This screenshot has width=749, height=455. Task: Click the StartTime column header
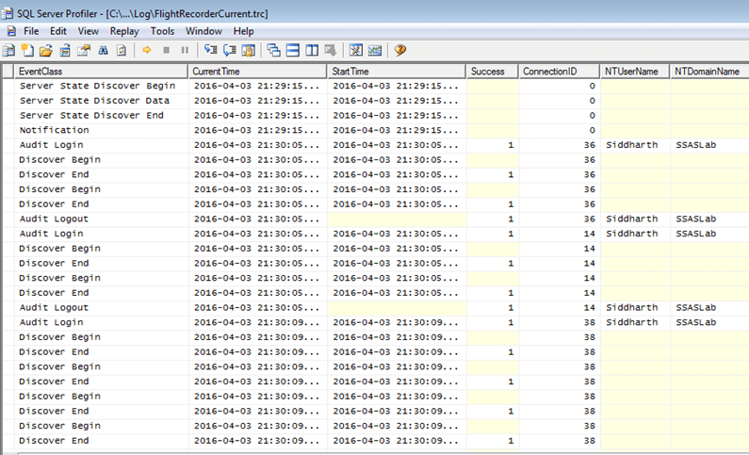click(397, 72)
